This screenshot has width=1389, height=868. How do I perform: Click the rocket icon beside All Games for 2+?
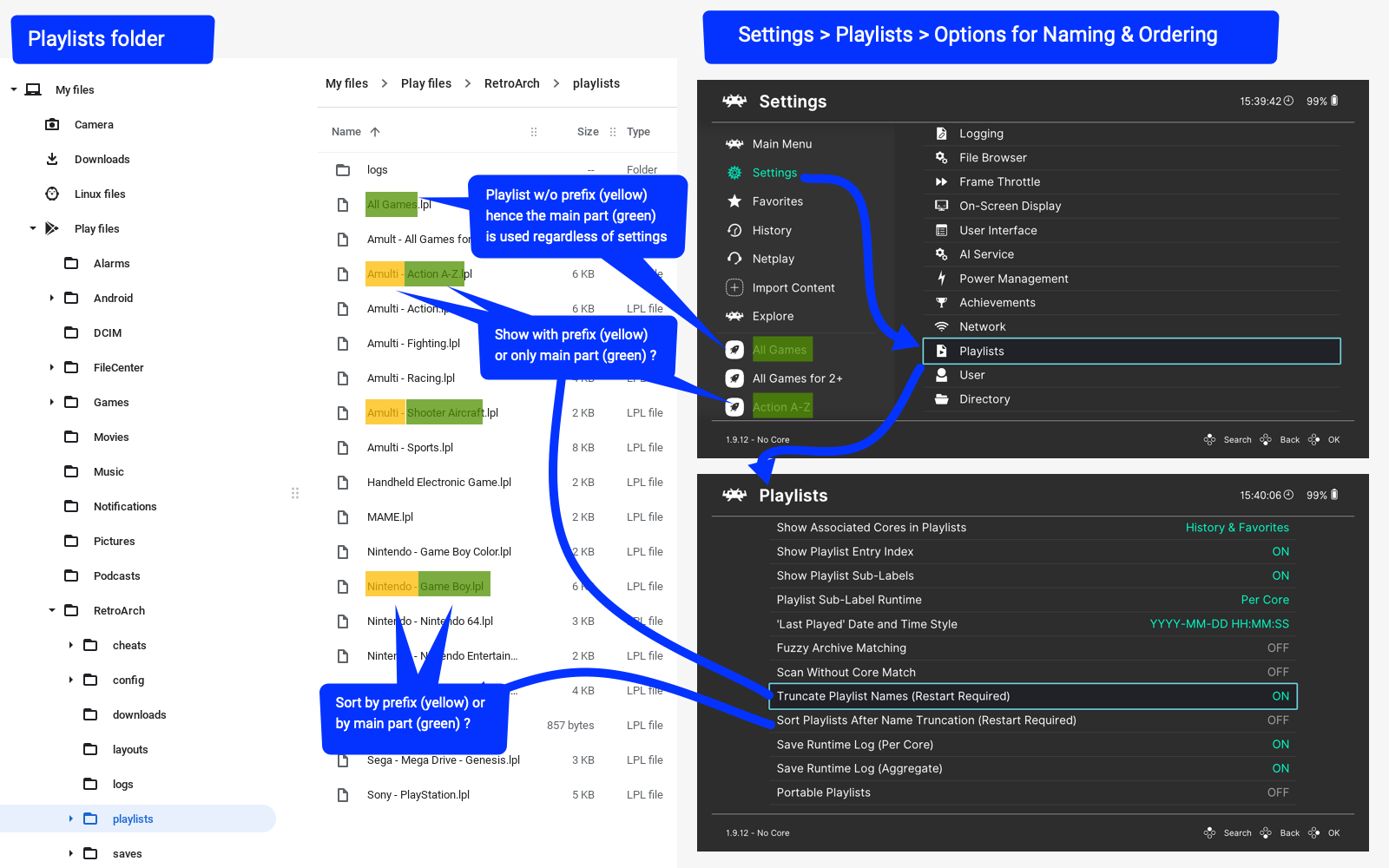[734, 378]
